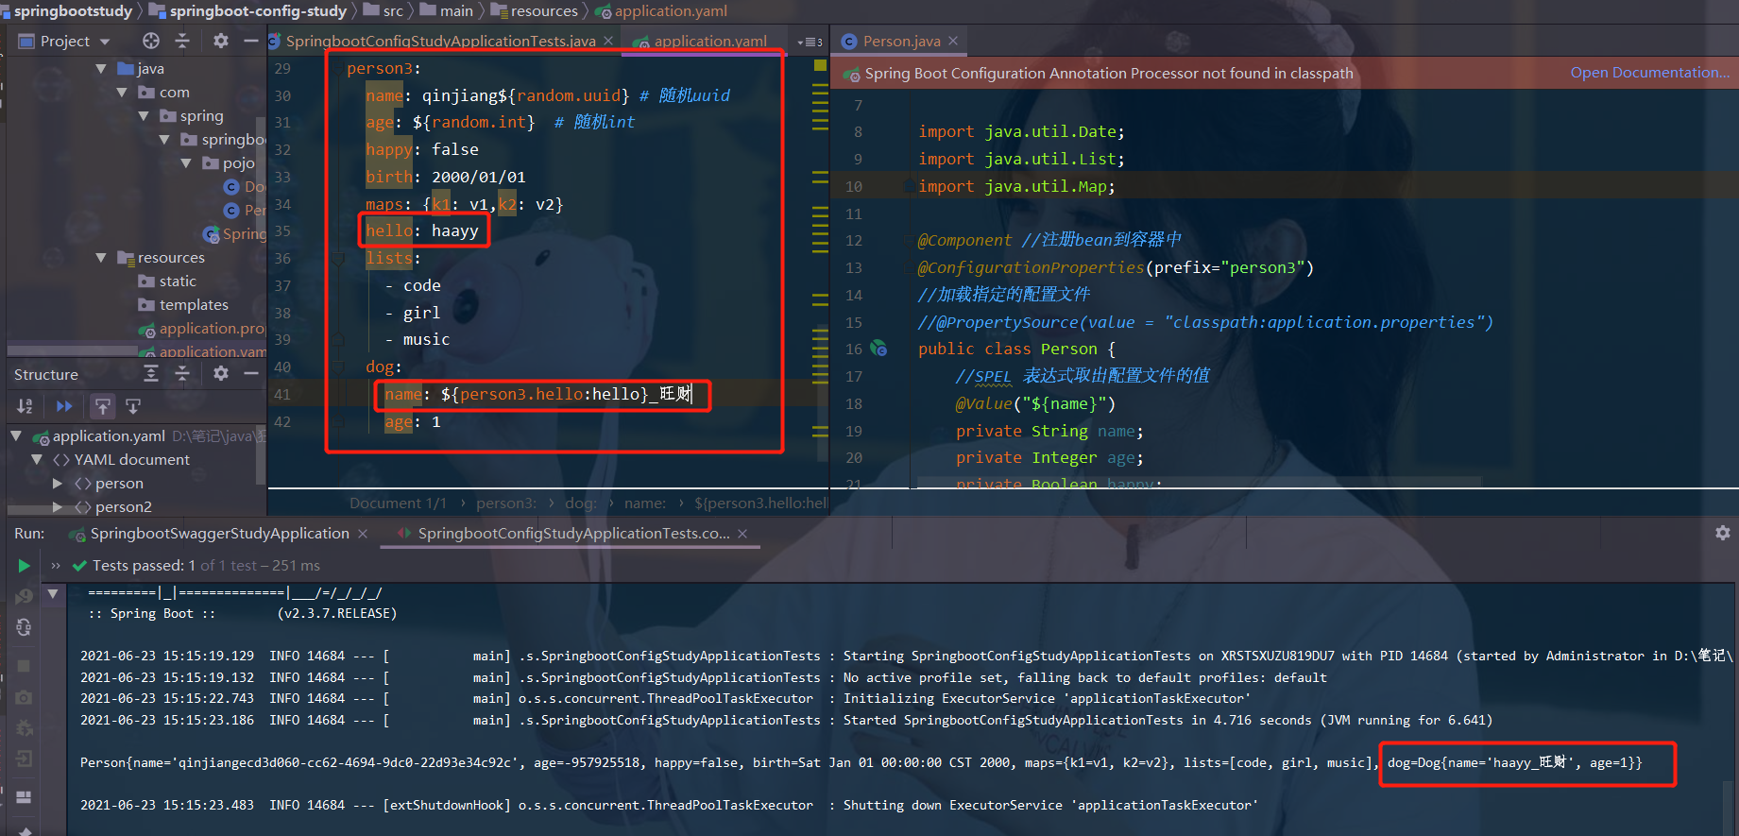Click the hidden tabs list icon in the editor tab bar
The height and width of the screenshot is (836, 1739).
pyautogui.click(x=810, y=42)
